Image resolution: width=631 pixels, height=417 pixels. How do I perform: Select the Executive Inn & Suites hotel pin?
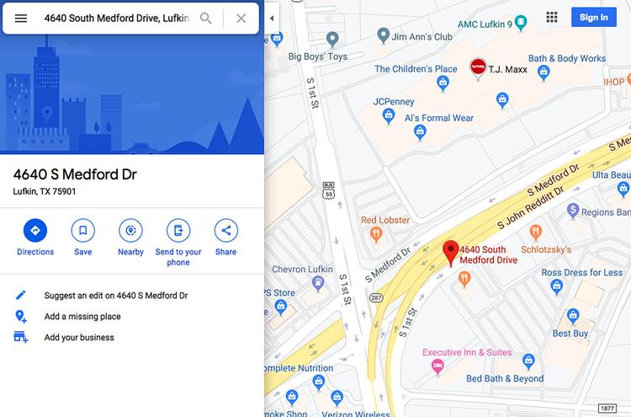(x=437, y=367)
